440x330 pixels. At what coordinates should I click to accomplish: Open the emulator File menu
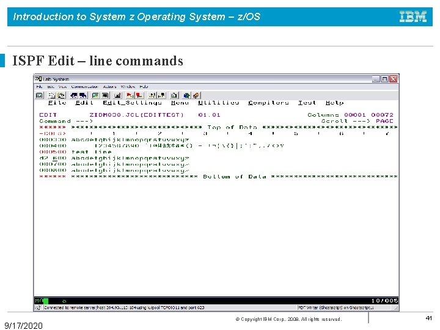39,87
